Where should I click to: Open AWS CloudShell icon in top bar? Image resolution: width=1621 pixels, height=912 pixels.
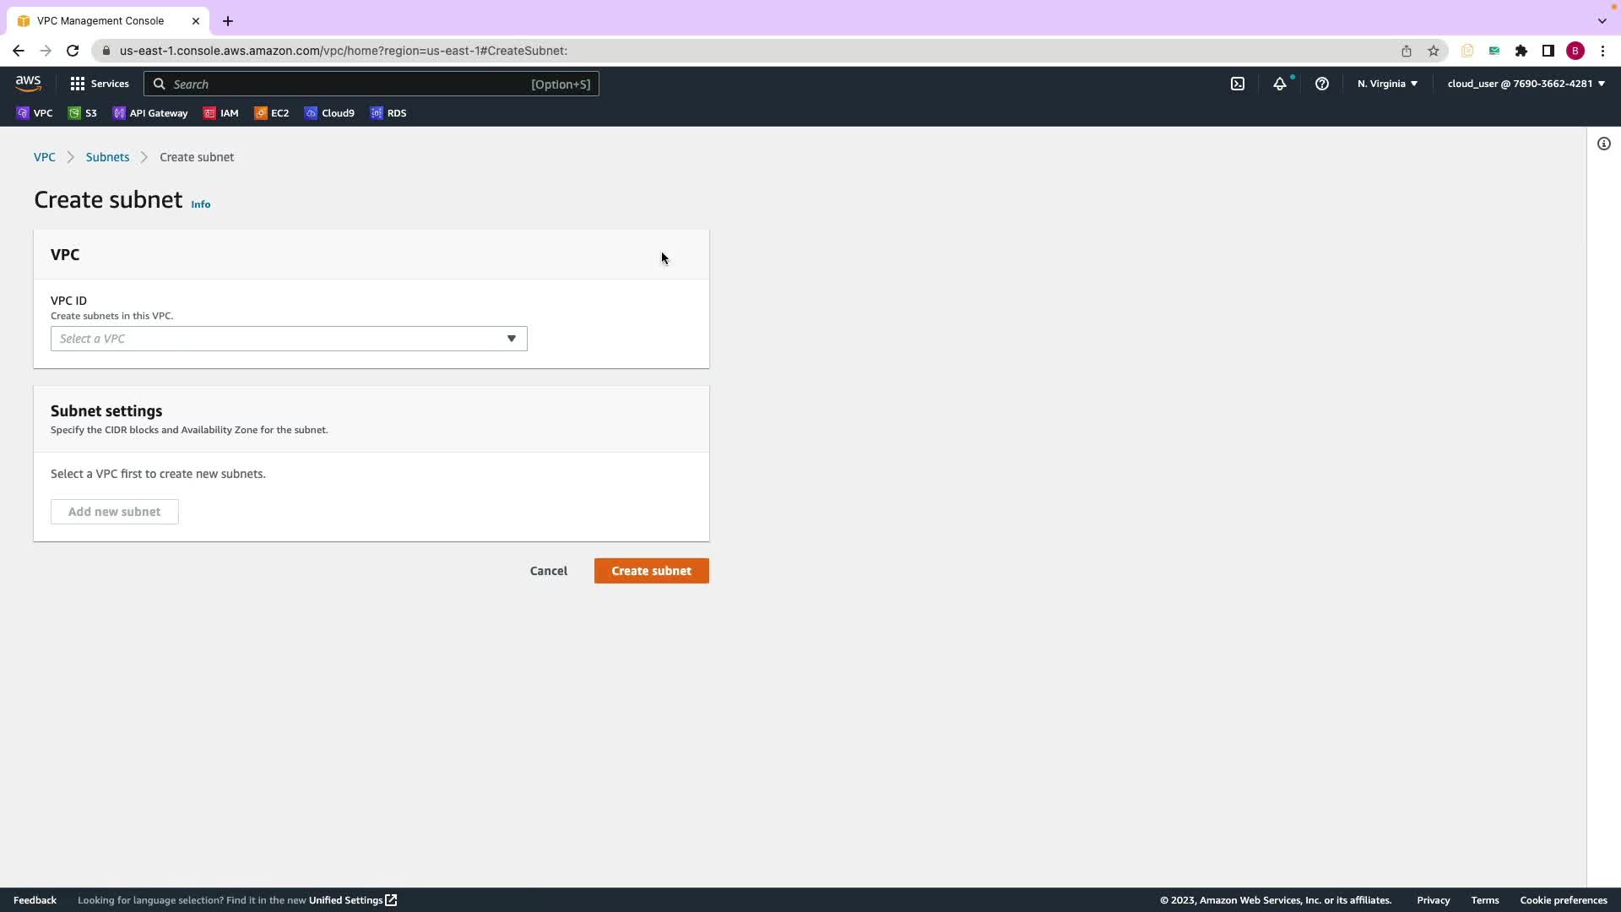tap(1237, 84)
